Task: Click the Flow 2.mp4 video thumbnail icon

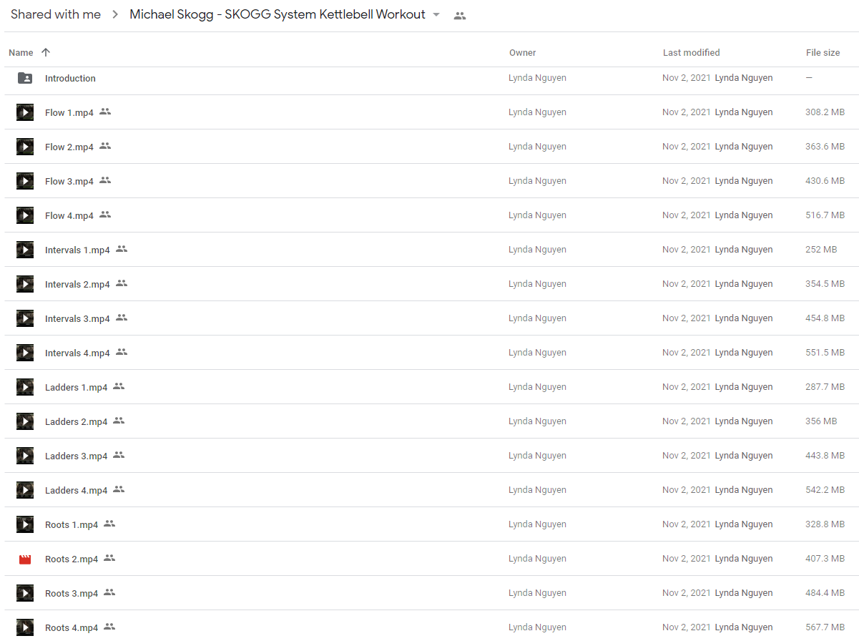Action: [x=25, y=147]
